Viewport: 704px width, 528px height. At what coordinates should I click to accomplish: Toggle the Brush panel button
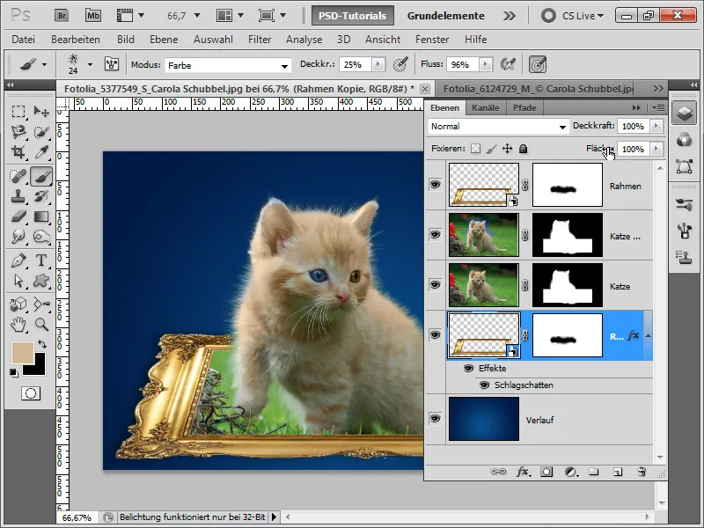tap(112, 64)
